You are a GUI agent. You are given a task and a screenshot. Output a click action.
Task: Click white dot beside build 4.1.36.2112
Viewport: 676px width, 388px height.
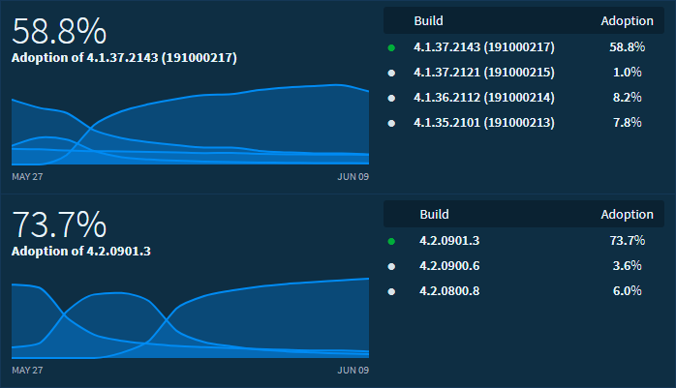[391, 97]
